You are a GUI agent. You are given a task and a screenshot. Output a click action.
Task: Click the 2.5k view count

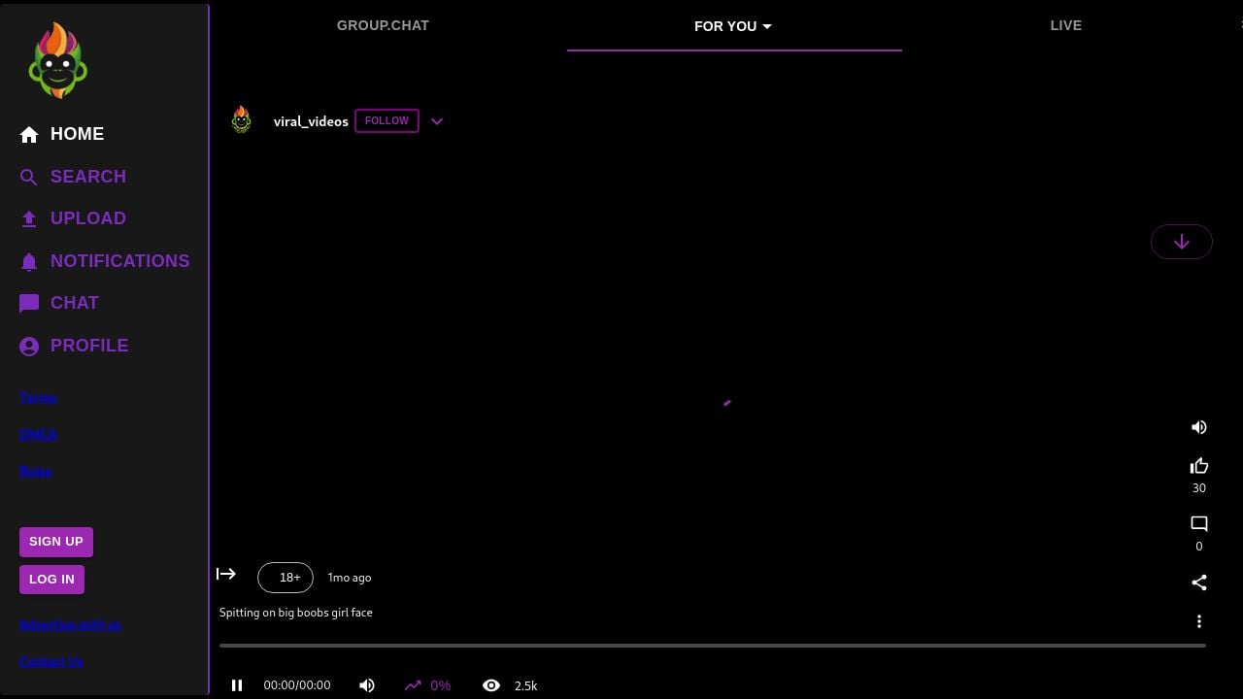pos(525,685)
